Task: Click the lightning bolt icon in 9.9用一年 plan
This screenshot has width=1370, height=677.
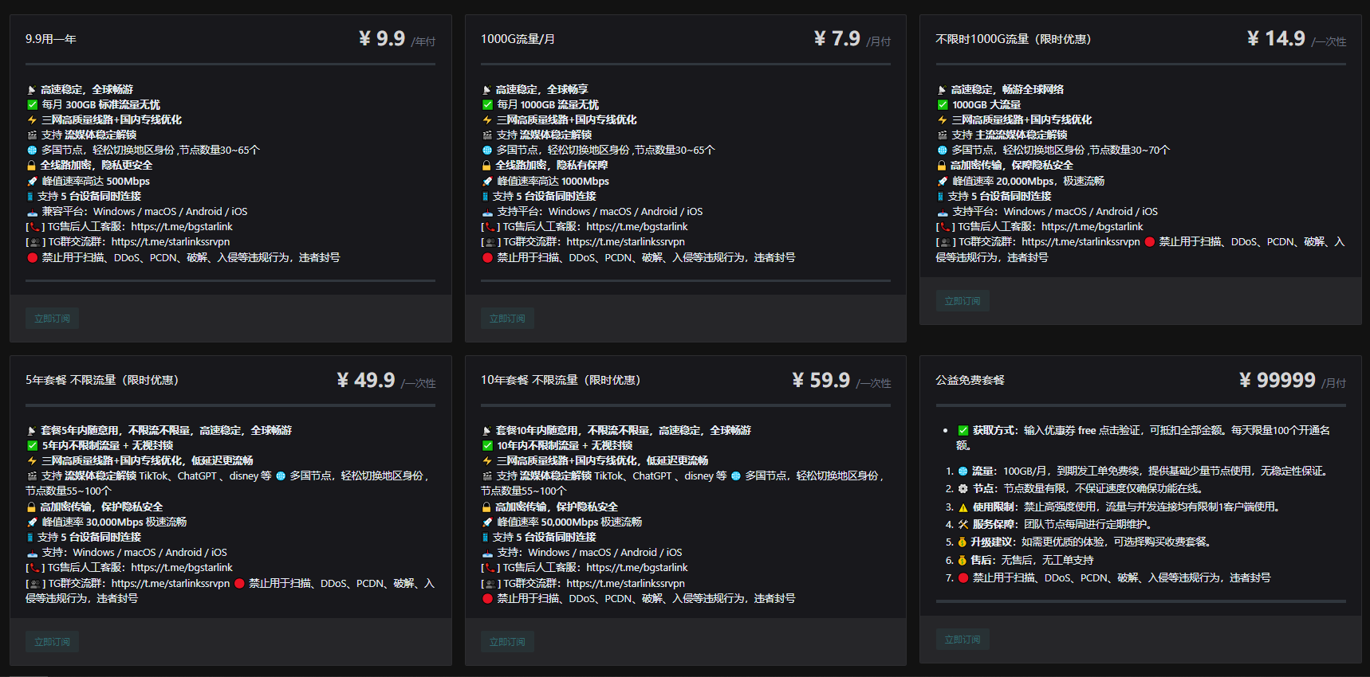Action: click(x=32, y=120)
